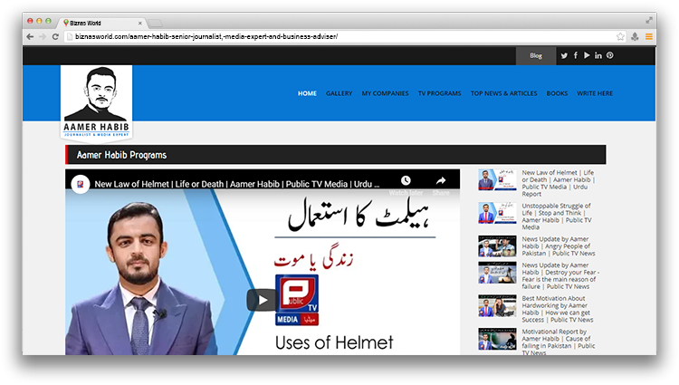679x385 pixels.
Task: Open MY COMPANIES menu item
Action: (x=385, y=93)
